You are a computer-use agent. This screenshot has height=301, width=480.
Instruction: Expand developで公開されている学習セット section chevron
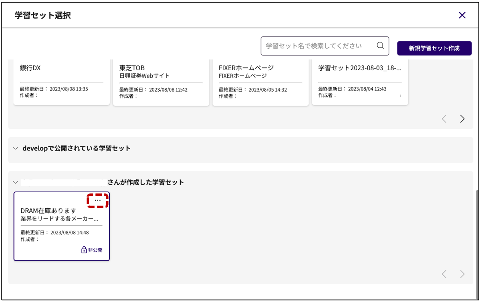16,148
